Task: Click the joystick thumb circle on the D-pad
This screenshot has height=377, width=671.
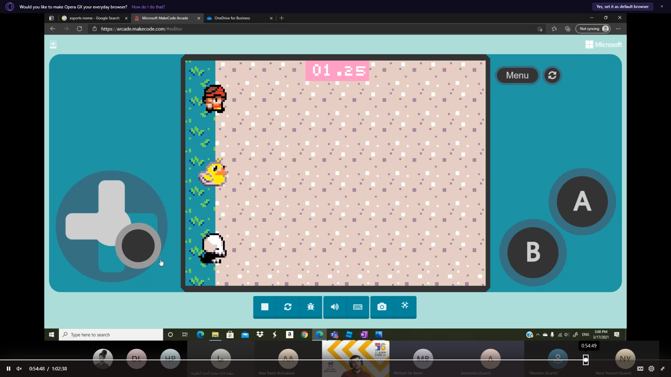Action: [138, 246]
